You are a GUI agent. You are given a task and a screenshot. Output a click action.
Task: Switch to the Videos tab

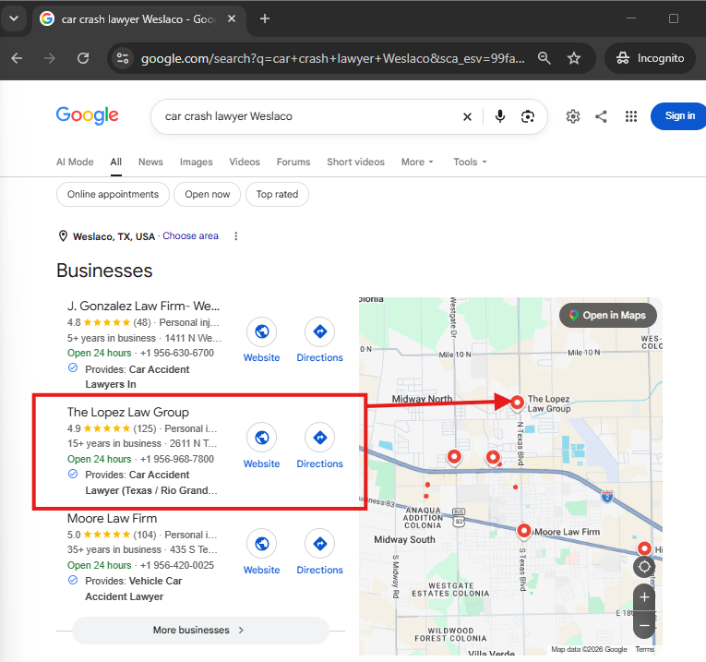coord(245,162)
